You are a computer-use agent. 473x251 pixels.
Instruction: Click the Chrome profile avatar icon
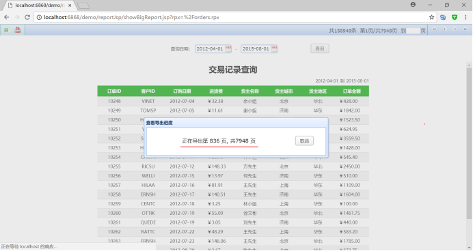(x=413, y=5)
